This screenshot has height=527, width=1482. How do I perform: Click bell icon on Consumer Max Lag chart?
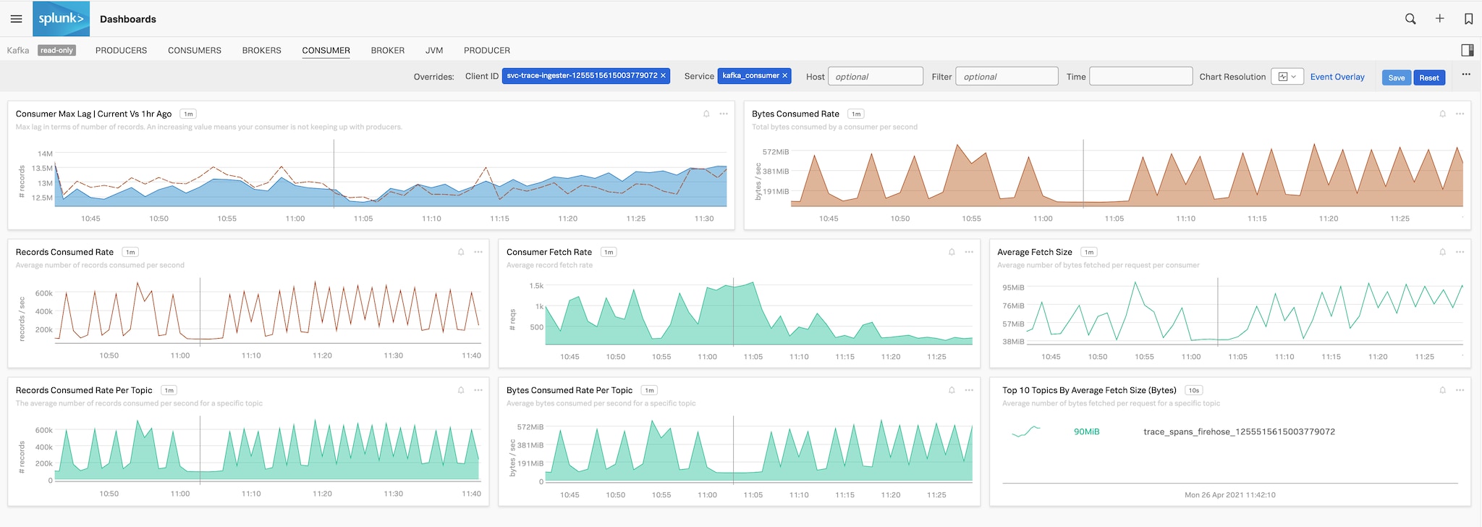point(706,114)
